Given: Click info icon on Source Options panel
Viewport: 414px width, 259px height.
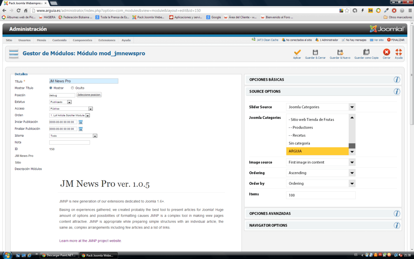Looking at the screenshot, I should click(x=397, y=91).
